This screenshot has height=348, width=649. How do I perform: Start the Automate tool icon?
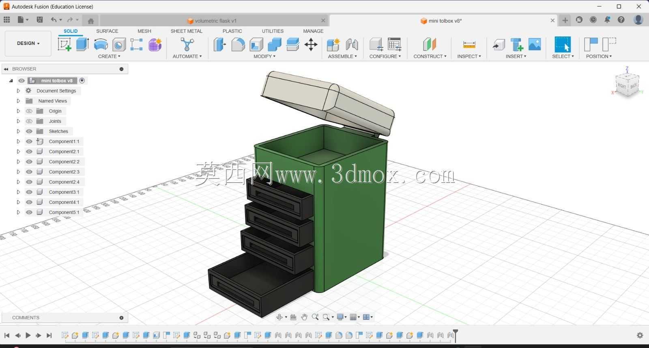point(187,44)
